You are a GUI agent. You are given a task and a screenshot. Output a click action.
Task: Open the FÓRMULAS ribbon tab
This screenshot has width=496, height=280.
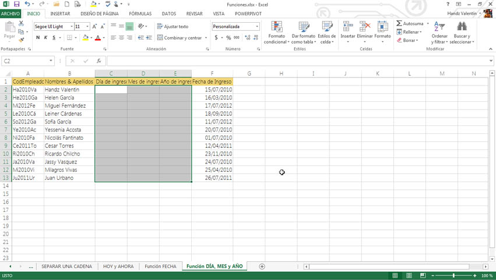point(140,13)
